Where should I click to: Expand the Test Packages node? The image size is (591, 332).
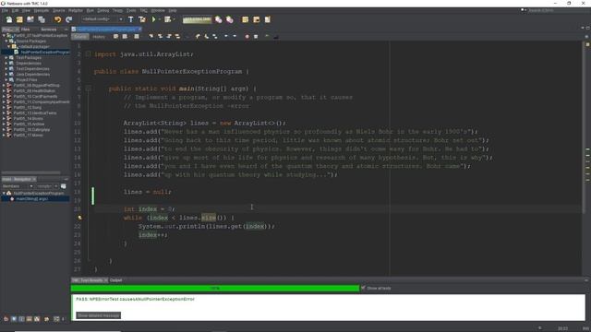pyautogui.click(x=6, y=58)
